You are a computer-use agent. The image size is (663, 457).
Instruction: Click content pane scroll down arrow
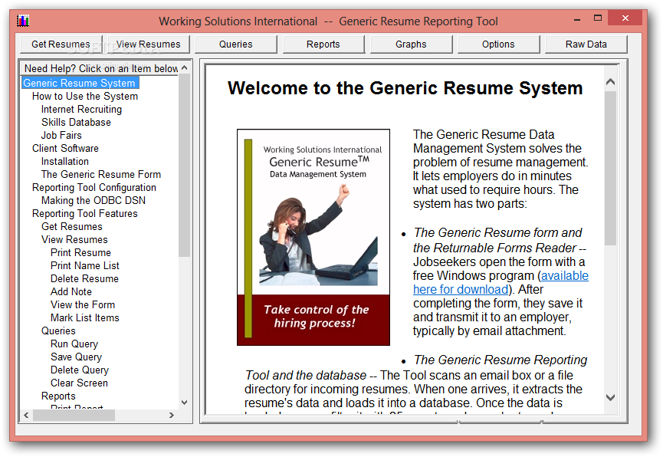(610, 397)
